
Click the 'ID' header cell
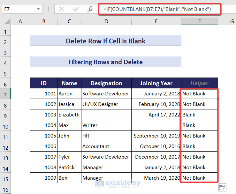44,83
